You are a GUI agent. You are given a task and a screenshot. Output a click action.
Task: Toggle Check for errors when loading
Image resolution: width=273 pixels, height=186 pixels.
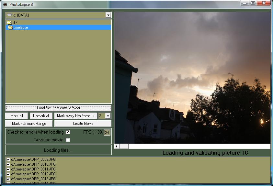(68, 132)
